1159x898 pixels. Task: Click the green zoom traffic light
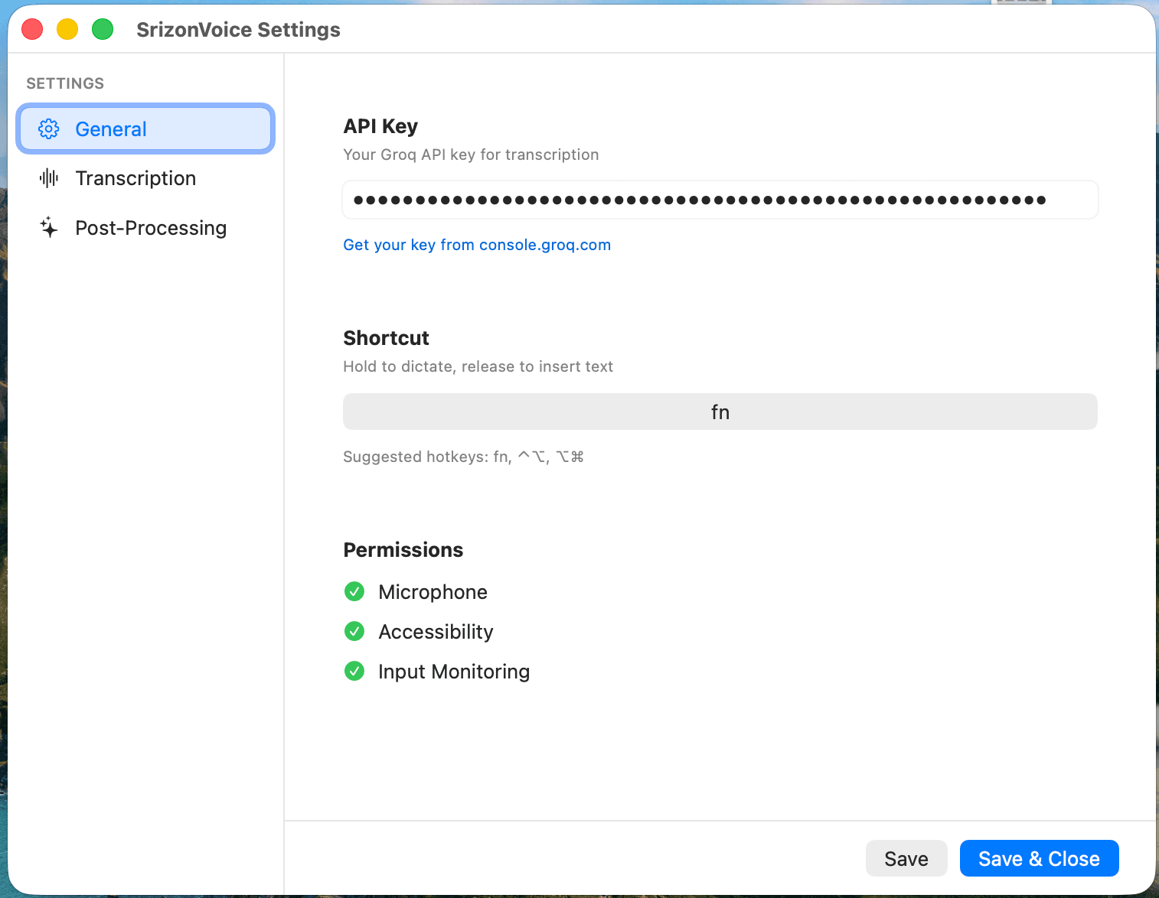(102, 28)
